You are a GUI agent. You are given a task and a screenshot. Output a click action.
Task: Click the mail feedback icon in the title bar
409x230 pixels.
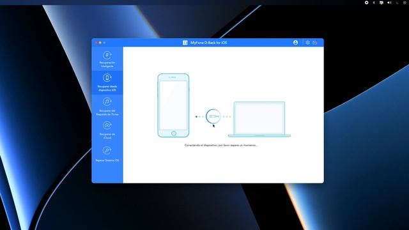315,43
